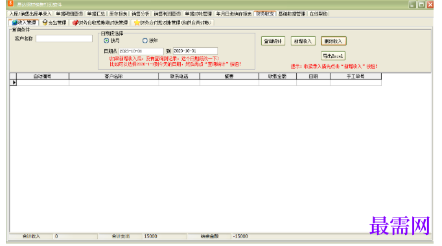Click the end date field 2023-10-31
Screen dimensions: 442x246
[x=195, y=51]
